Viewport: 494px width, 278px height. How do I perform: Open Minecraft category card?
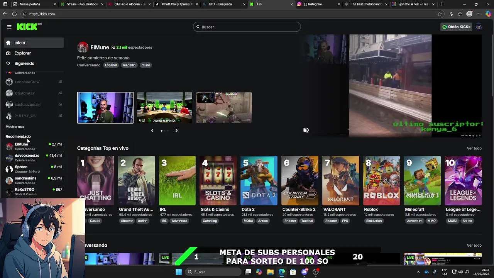coord(422,181)
